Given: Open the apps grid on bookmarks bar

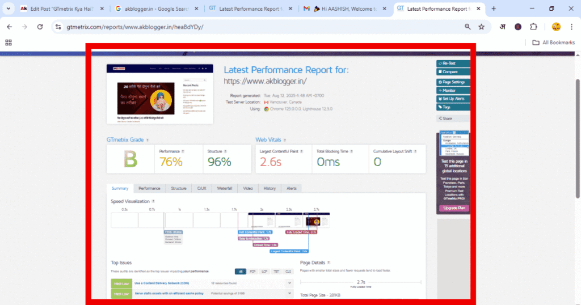Looking at the screenshot, I should [x=9, y=43].
